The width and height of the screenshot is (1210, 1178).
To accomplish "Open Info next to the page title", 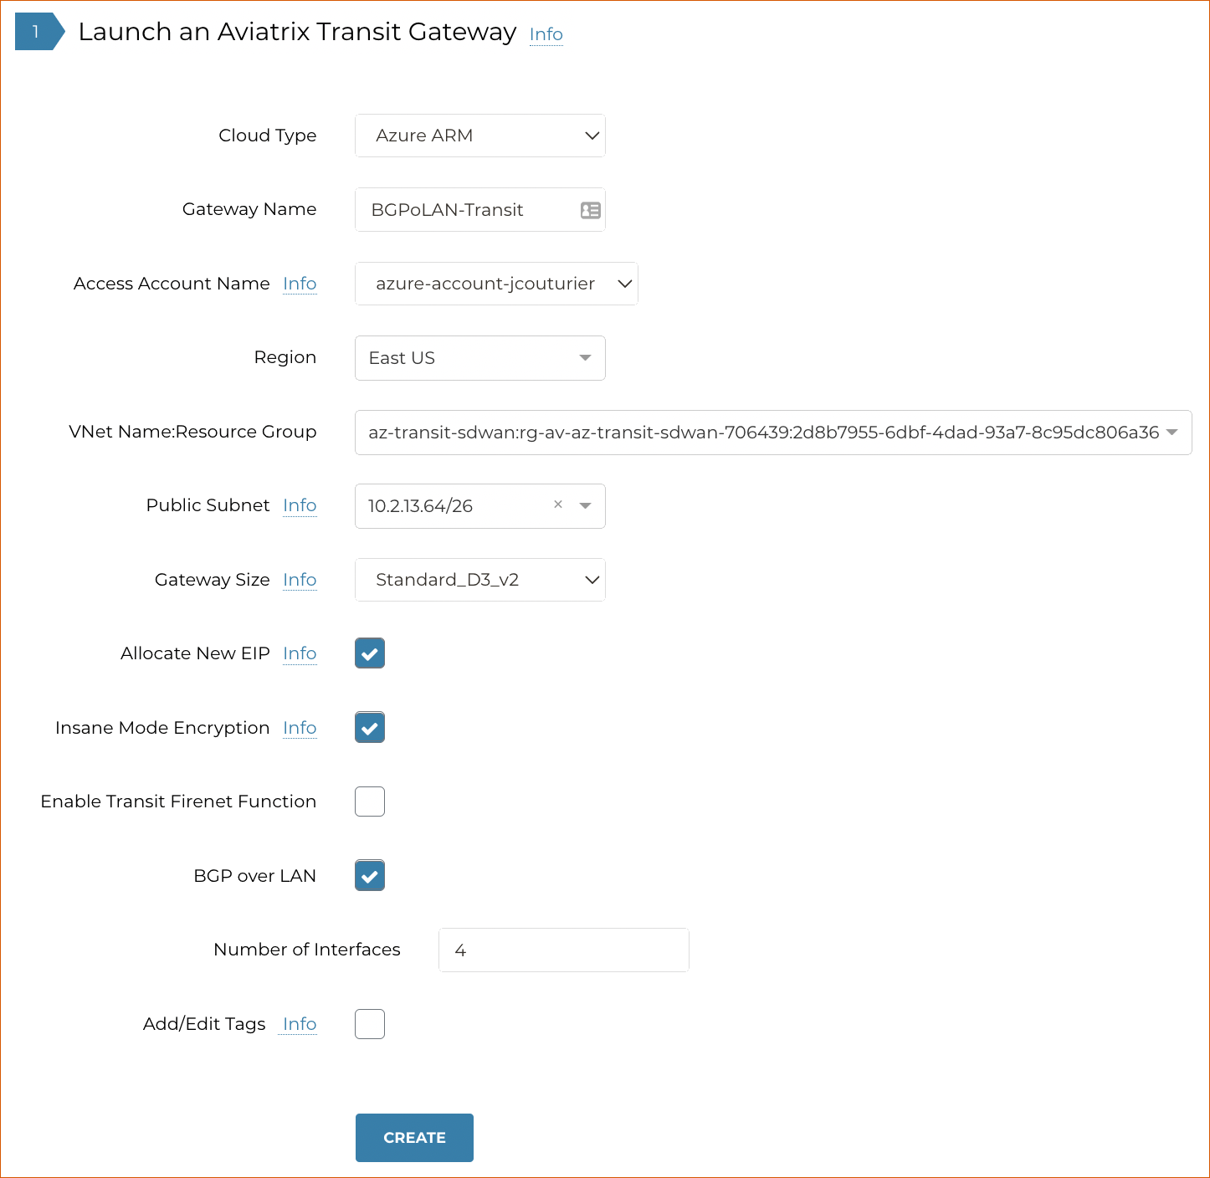I will tap(546, 34).
